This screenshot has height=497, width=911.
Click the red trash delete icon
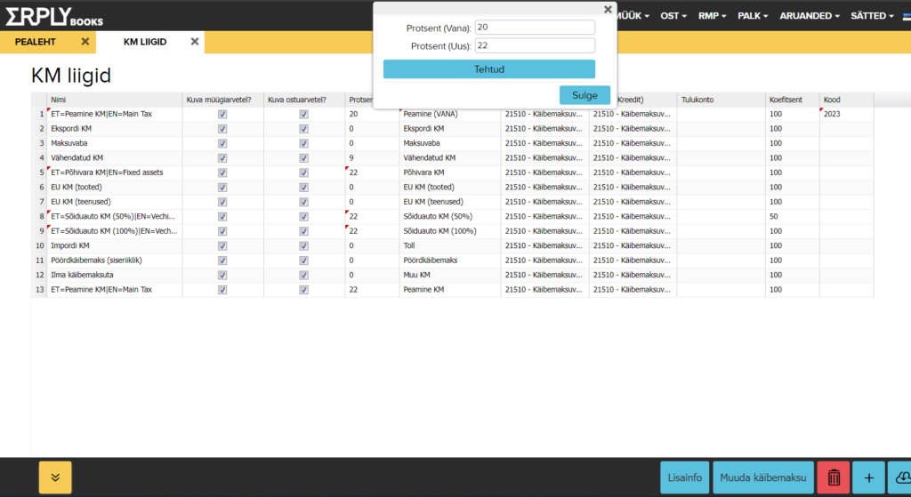click(x=833, y=477)
